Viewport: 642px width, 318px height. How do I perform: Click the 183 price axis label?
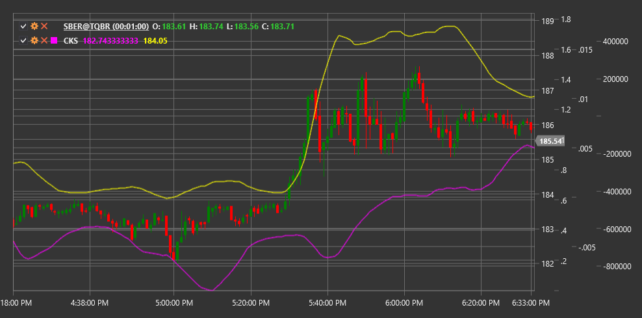(x=548, y=229)
